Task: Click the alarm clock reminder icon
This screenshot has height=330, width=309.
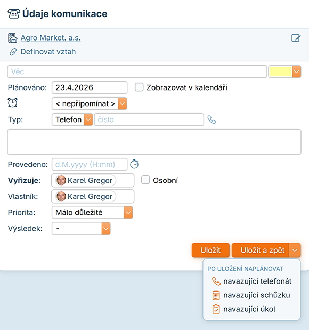Action: tap(13, 103)
